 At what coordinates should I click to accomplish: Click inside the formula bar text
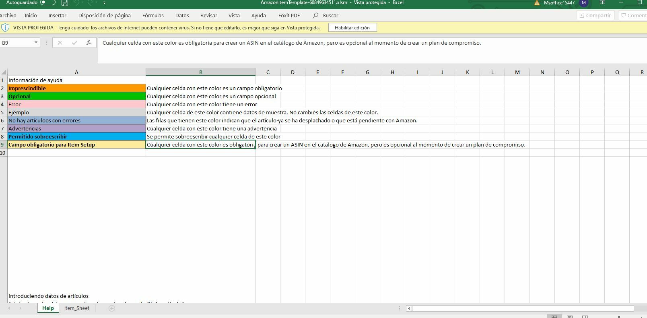(x=292, y=43)
